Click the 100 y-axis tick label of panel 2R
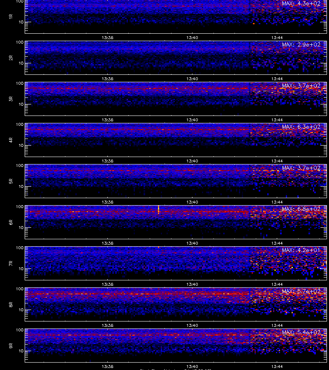 [20, 42]
